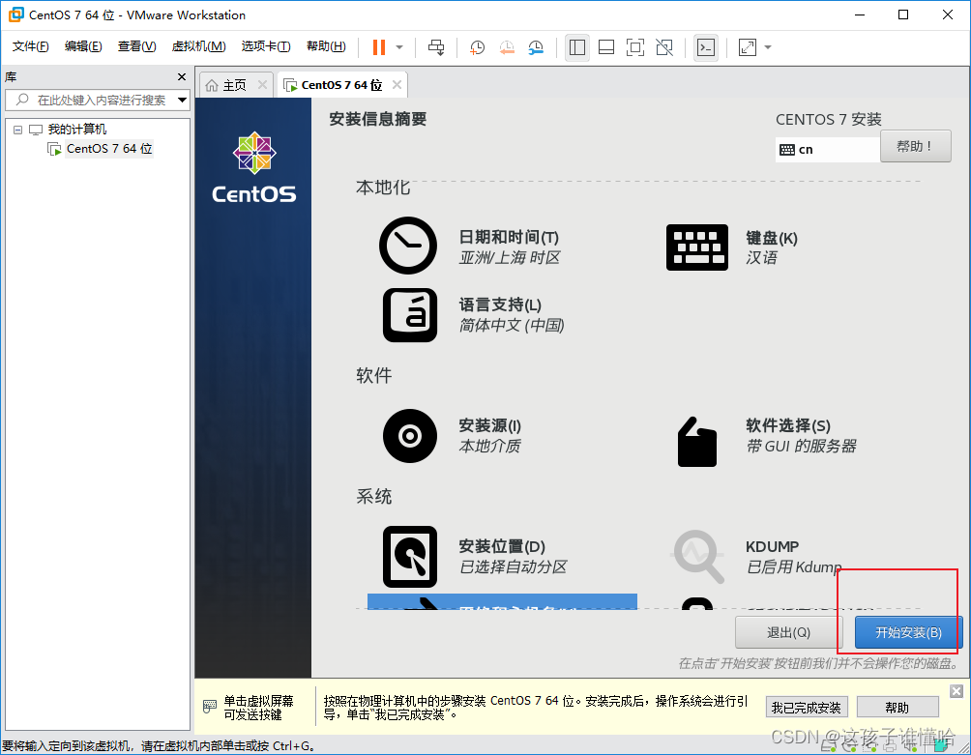Click the 带 GUI 的服务器 text
Viewport: 971px width, 755px height.
(x=802, y=447)
